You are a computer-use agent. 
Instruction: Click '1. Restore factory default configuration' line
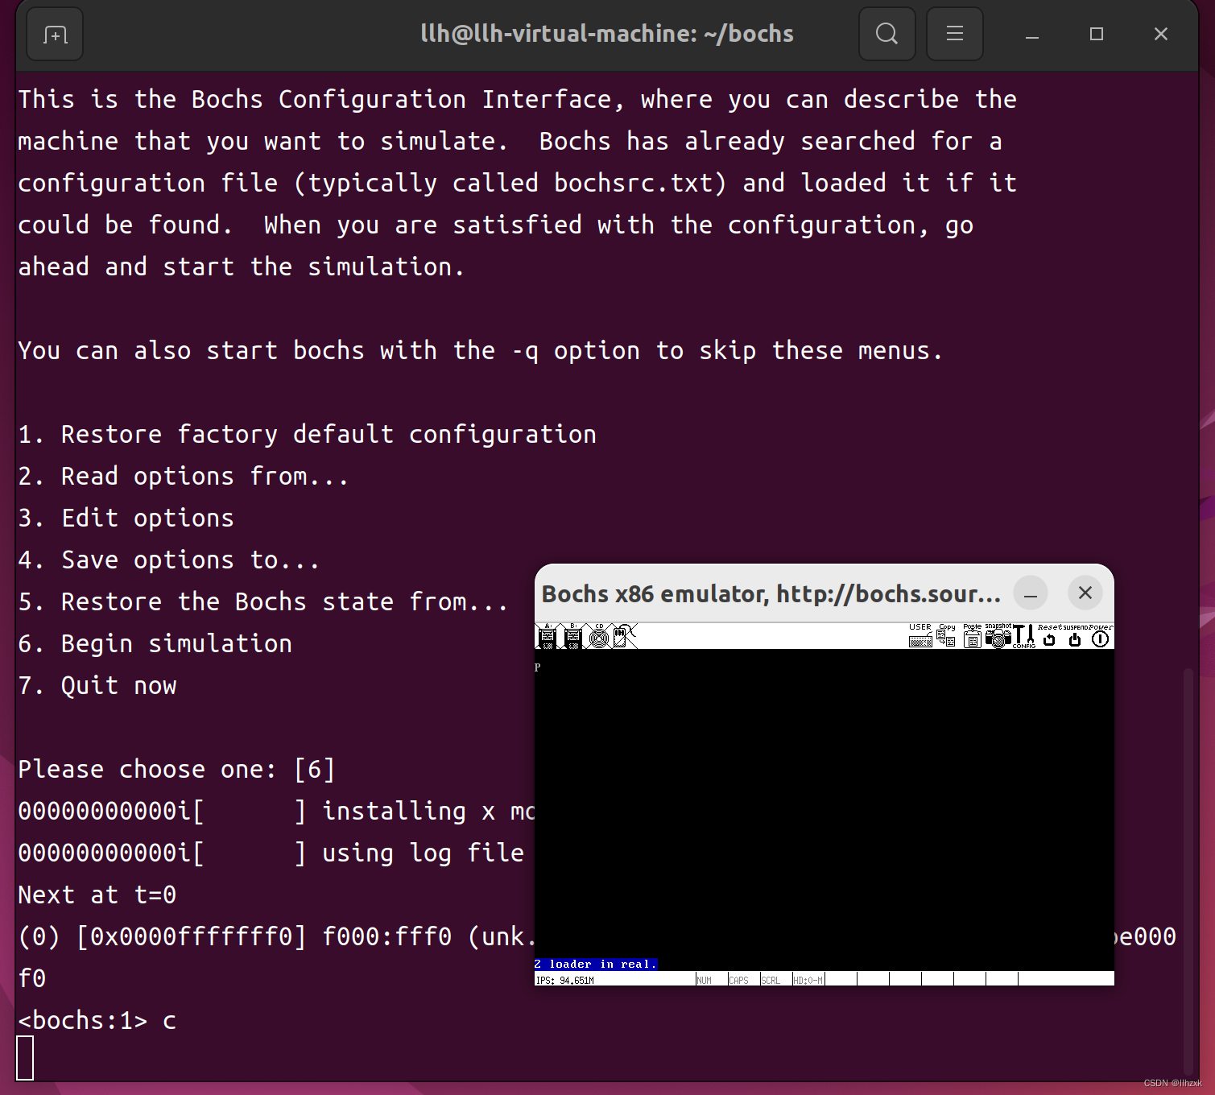pos(308,434)
